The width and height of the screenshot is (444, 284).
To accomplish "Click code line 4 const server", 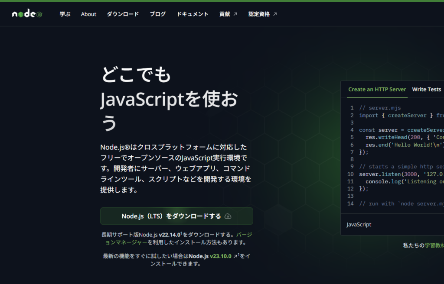I will tap(401, 130).
